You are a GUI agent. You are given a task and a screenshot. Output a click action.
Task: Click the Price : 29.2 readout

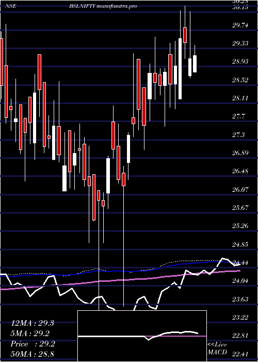[x=33, y=344]
